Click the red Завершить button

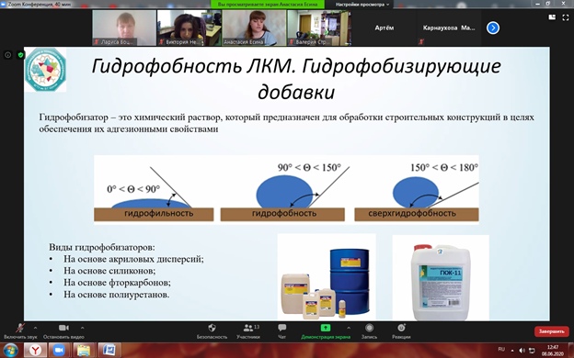pos(551,331)
